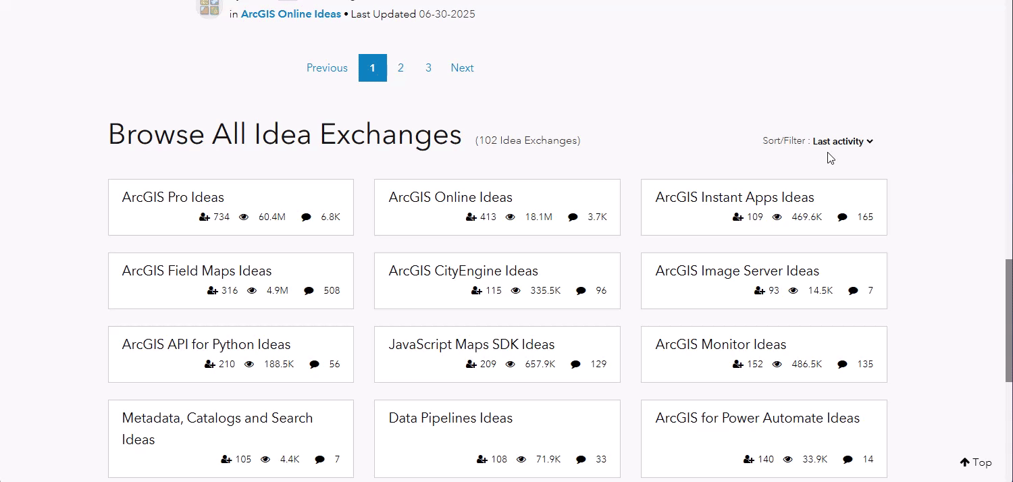1013x482 pixels.
Task: Click comments icon on Power Automate Ideas
Action: pyautogui.click(x=848, y=460)
